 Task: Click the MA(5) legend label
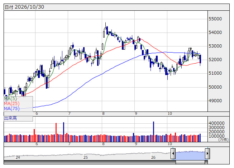click(x=10, y=99)
